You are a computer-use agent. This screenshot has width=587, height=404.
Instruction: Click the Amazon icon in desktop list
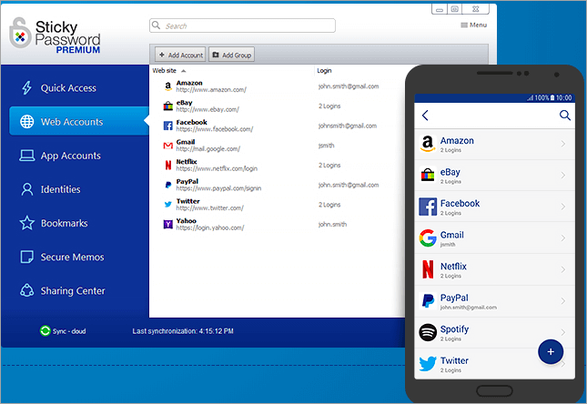(168, 86)
